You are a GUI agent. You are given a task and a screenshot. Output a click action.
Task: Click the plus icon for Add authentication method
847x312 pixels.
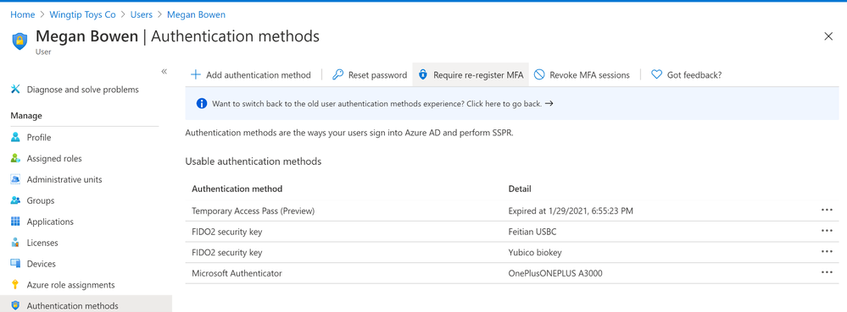(x=196, y=75)
